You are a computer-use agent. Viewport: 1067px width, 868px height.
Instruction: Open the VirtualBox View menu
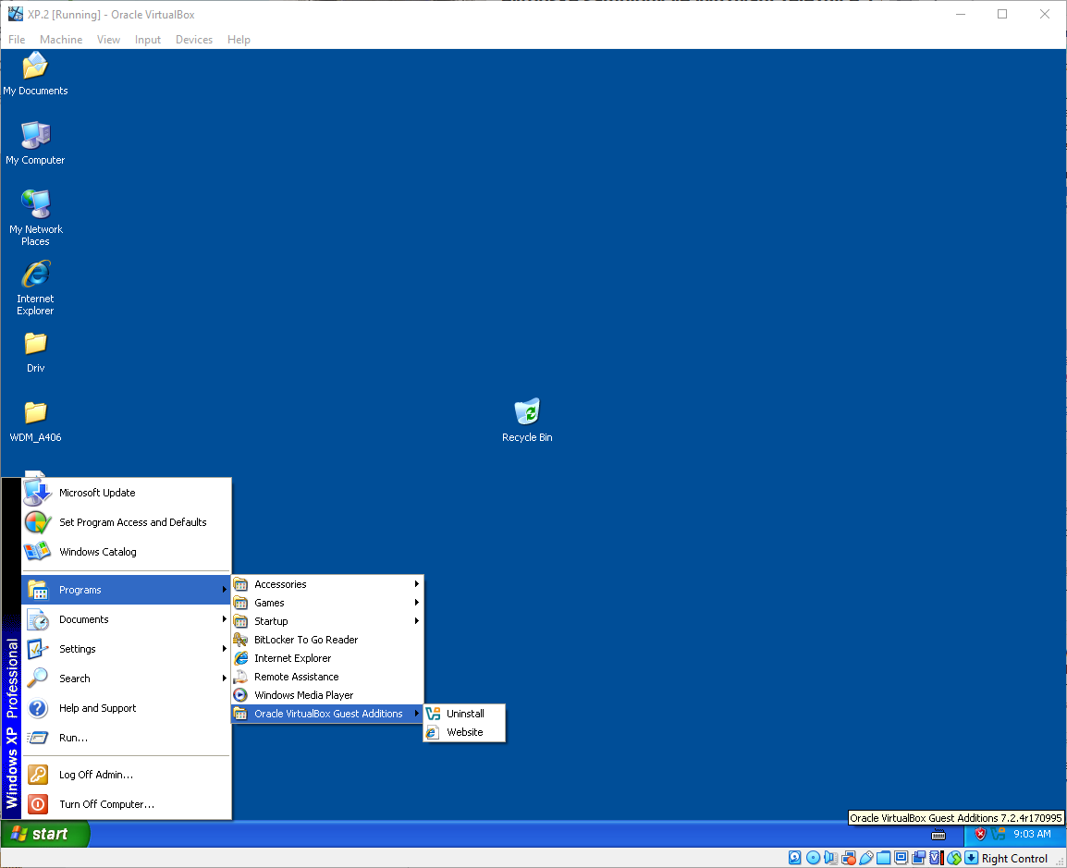point(108,40)
